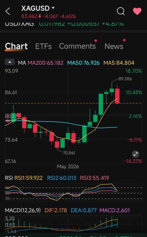Expand chart to fullscreen icon
Viewport: 147px width, 237px height.
point(136,154)
